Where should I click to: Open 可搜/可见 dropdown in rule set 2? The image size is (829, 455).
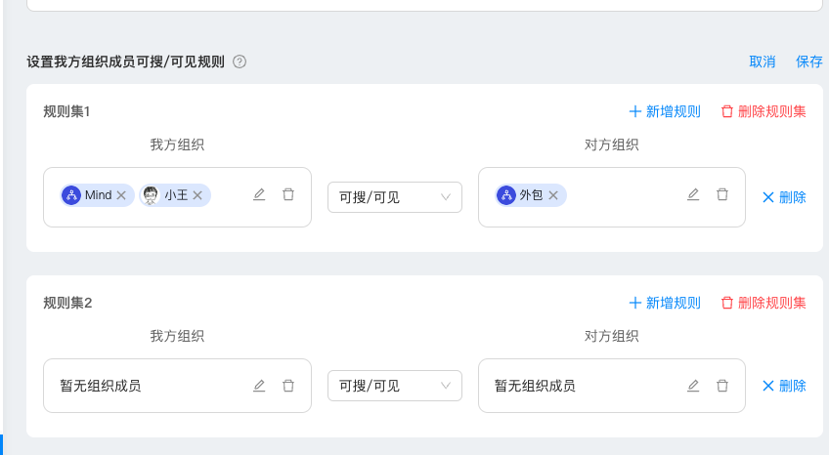click(394, 386)
